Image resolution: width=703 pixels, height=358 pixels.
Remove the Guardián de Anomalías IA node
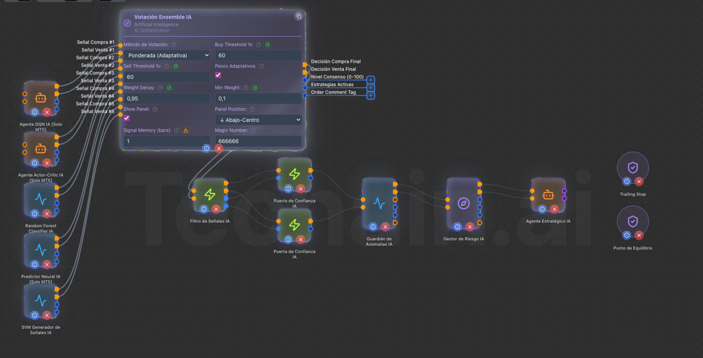385,227
